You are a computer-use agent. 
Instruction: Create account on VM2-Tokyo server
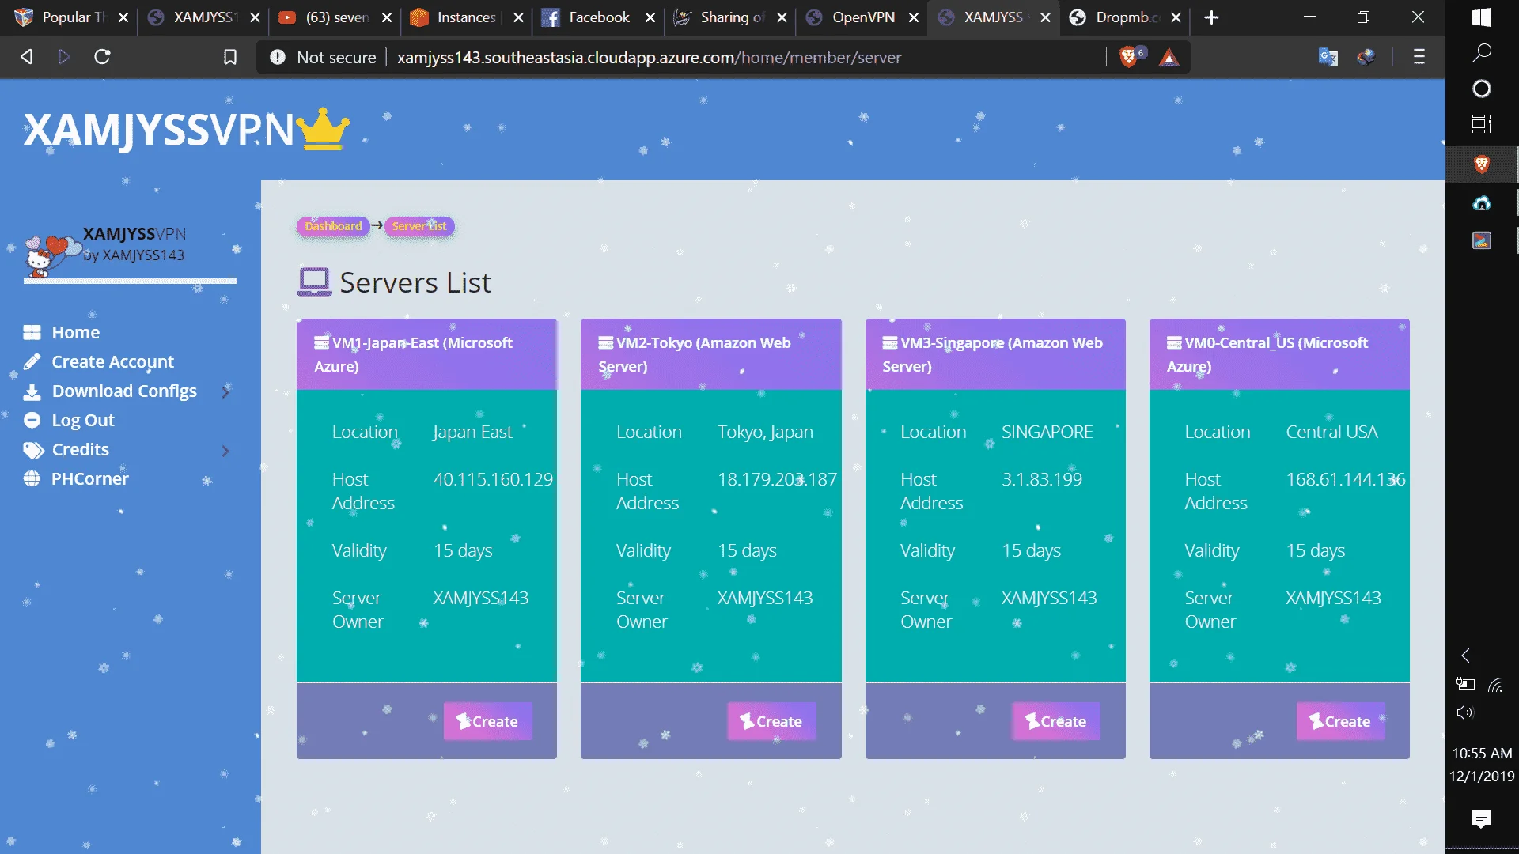click(x=771, y=721)
